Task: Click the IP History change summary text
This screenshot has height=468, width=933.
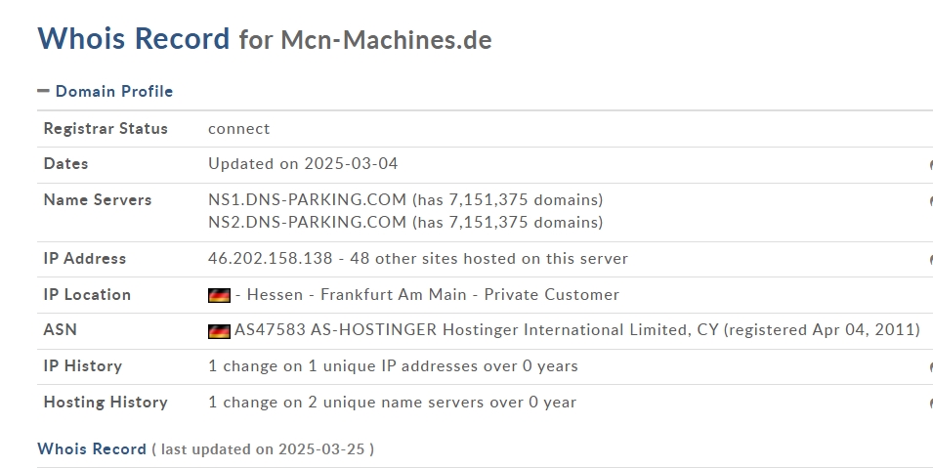Action: click(393, 366)
